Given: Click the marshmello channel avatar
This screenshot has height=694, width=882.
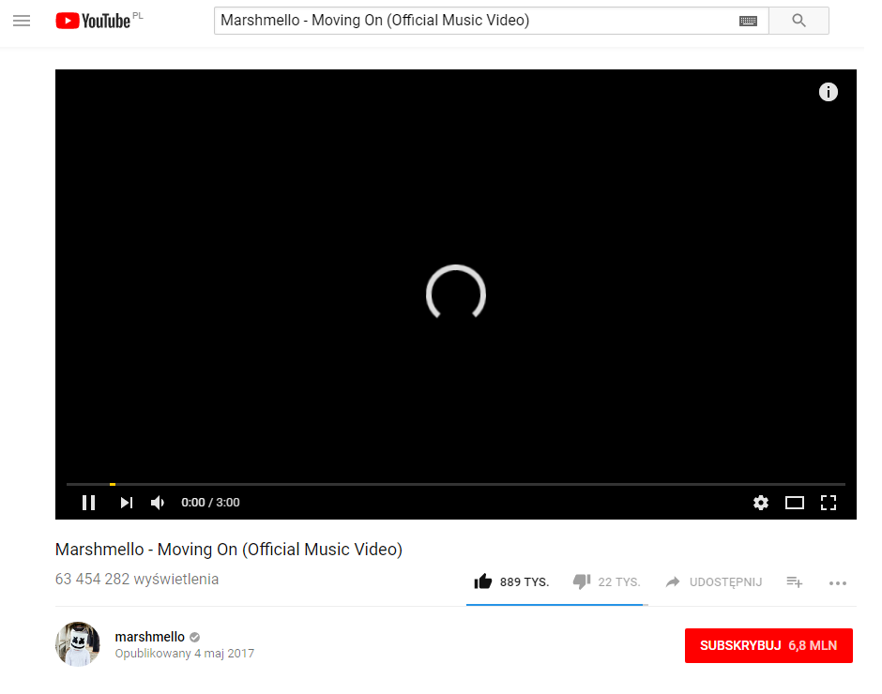Looking at the screenshot, I should (x=78, y=644).
